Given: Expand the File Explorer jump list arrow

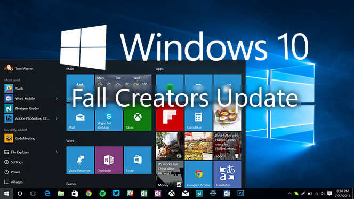Looking at the screenshot, I should (x=57, y=152).
